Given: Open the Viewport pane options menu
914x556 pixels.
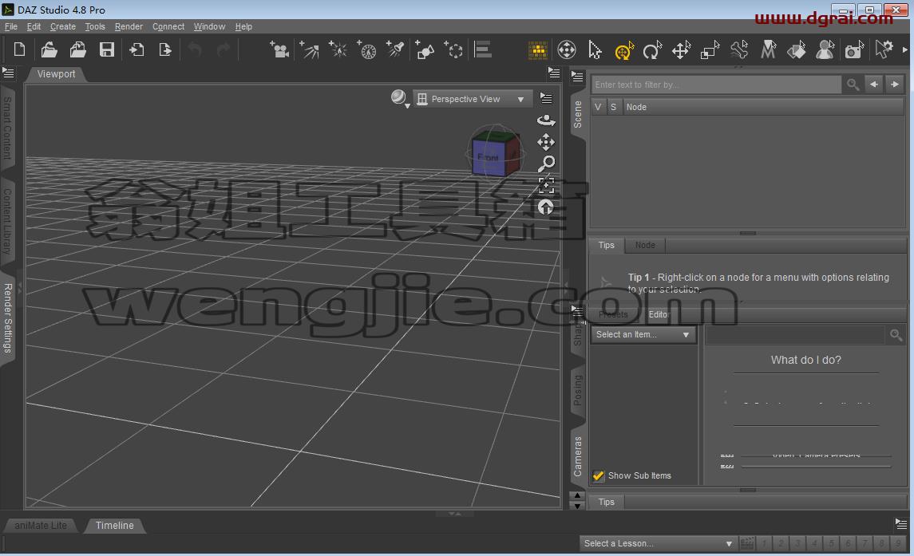Looking at the screenshot, I should pos(554,73).
